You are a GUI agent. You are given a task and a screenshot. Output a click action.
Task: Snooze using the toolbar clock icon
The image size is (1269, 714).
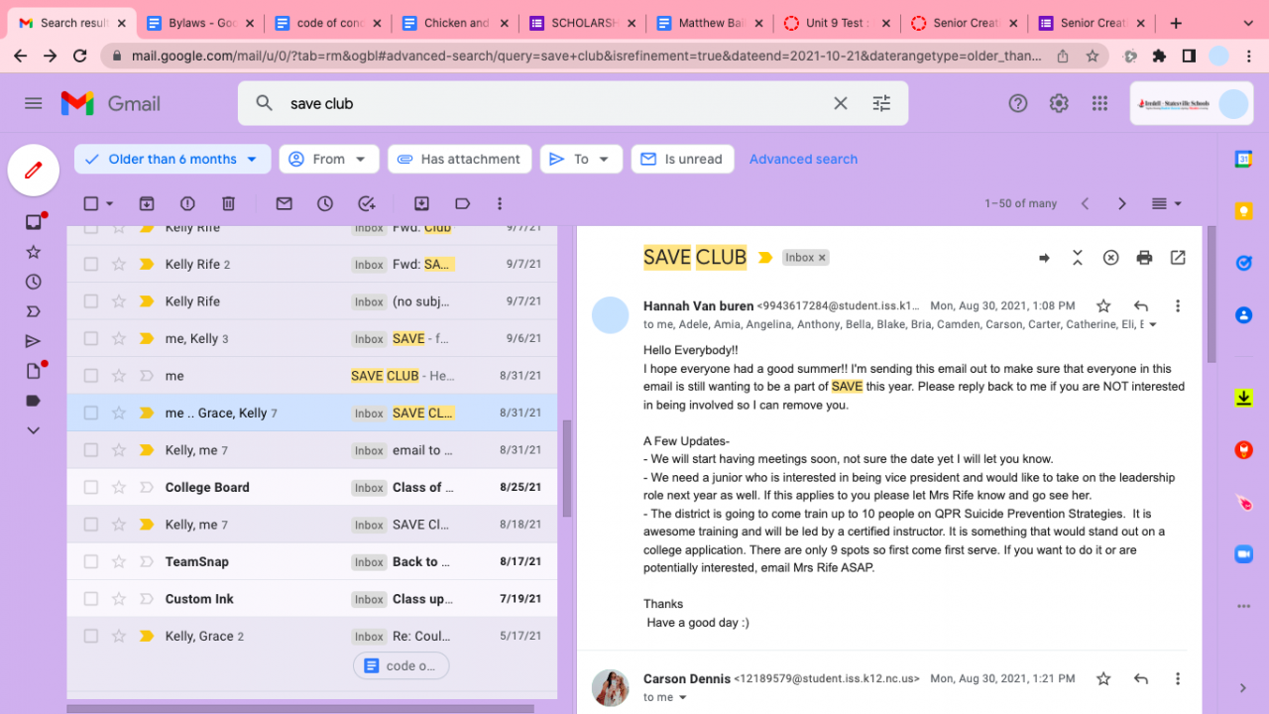tap(325, 203)
